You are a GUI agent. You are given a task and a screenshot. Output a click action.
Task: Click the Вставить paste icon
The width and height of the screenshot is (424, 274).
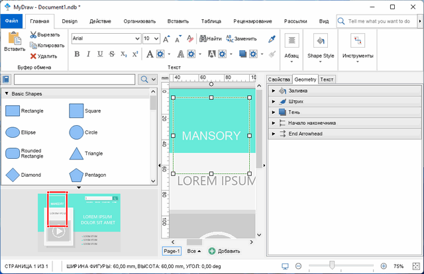click(15, 41)
